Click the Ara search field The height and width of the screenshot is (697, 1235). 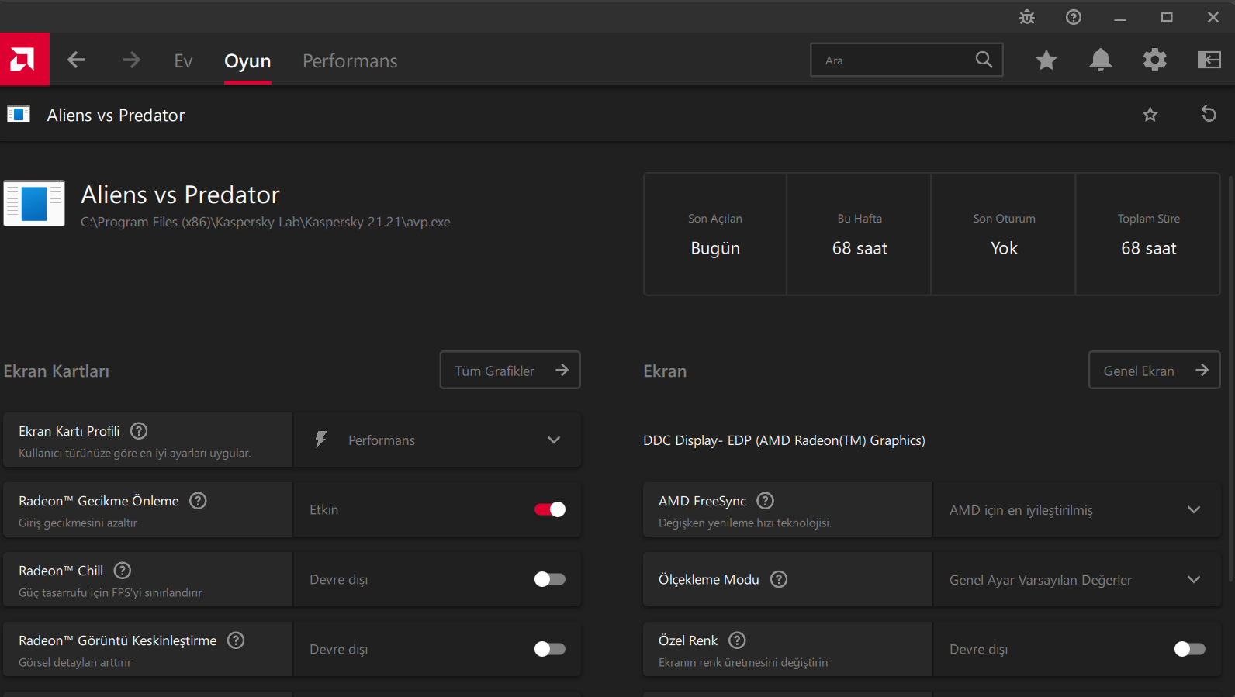pos(892,60)
